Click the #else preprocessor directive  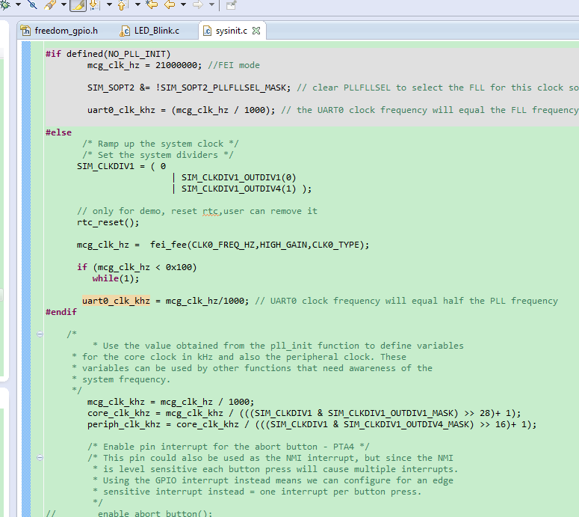(x=58, y=132)
